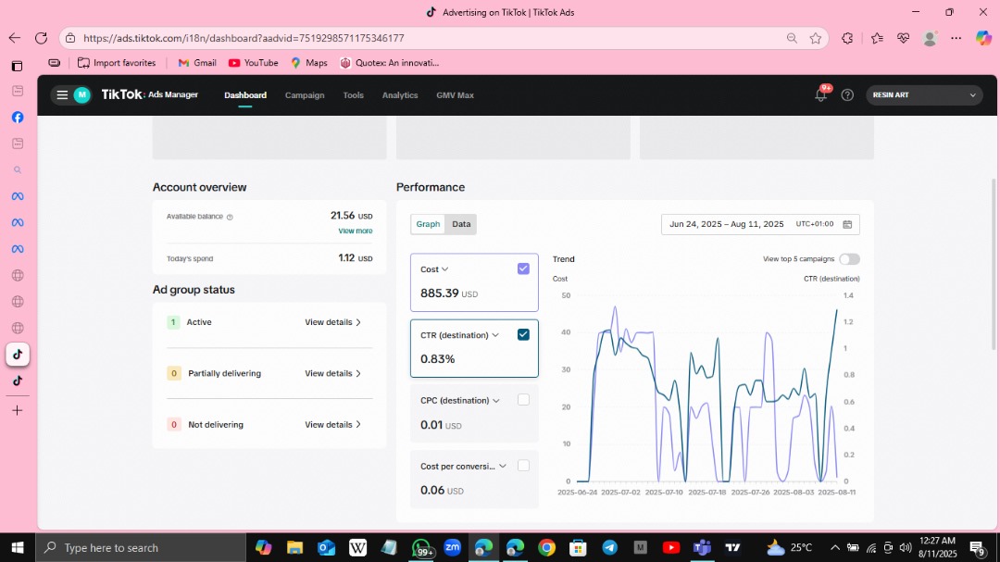Image resolution: width=1000 pixels, height=562 pixels.
Task: Open the TikTok sidebar tab icon
Action: [x=18, y=355]
